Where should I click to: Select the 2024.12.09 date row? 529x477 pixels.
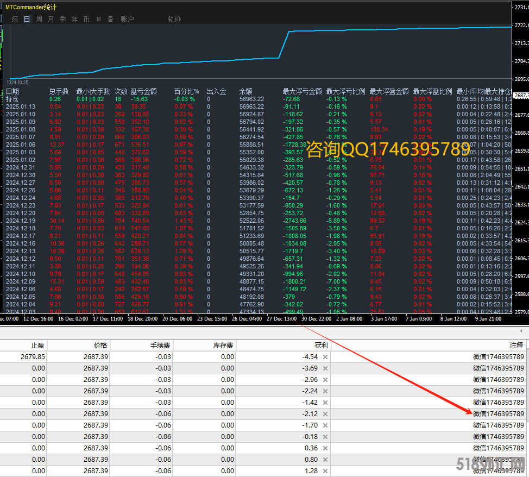[x=21, y=281]
